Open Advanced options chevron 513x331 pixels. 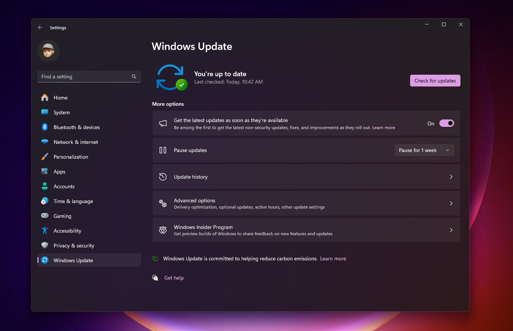click(451, 203)
